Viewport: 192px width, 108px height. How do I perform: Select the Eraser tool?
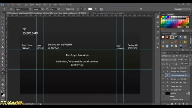[x=3, y=54]
